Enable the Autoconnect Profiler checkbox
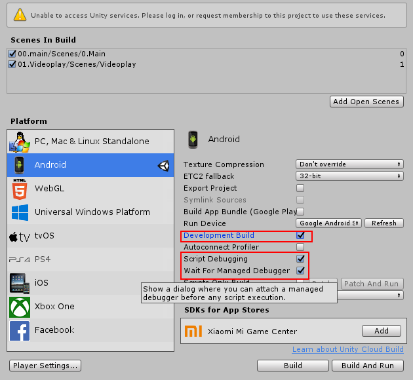The width and height of the screenshot is (413, 380). pos(300,247)
